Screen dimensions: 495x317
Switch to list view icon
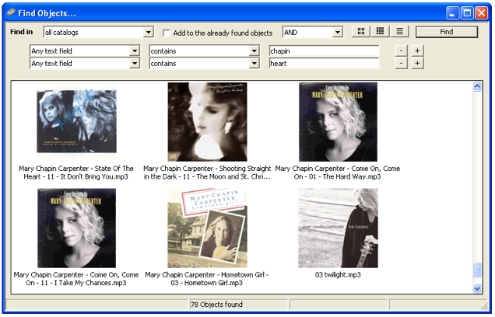tap(400, 31)
